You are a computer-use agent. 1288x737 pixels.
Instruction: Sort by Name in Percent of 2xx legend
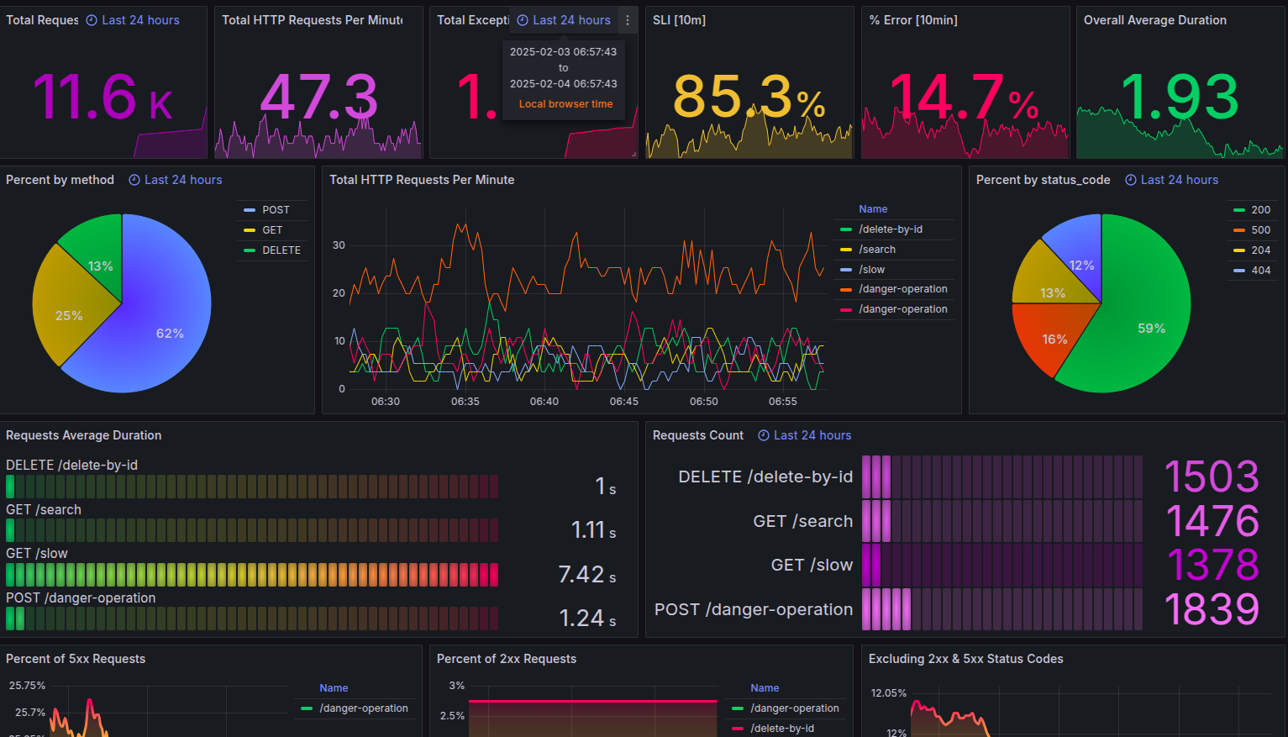point(765,688)
